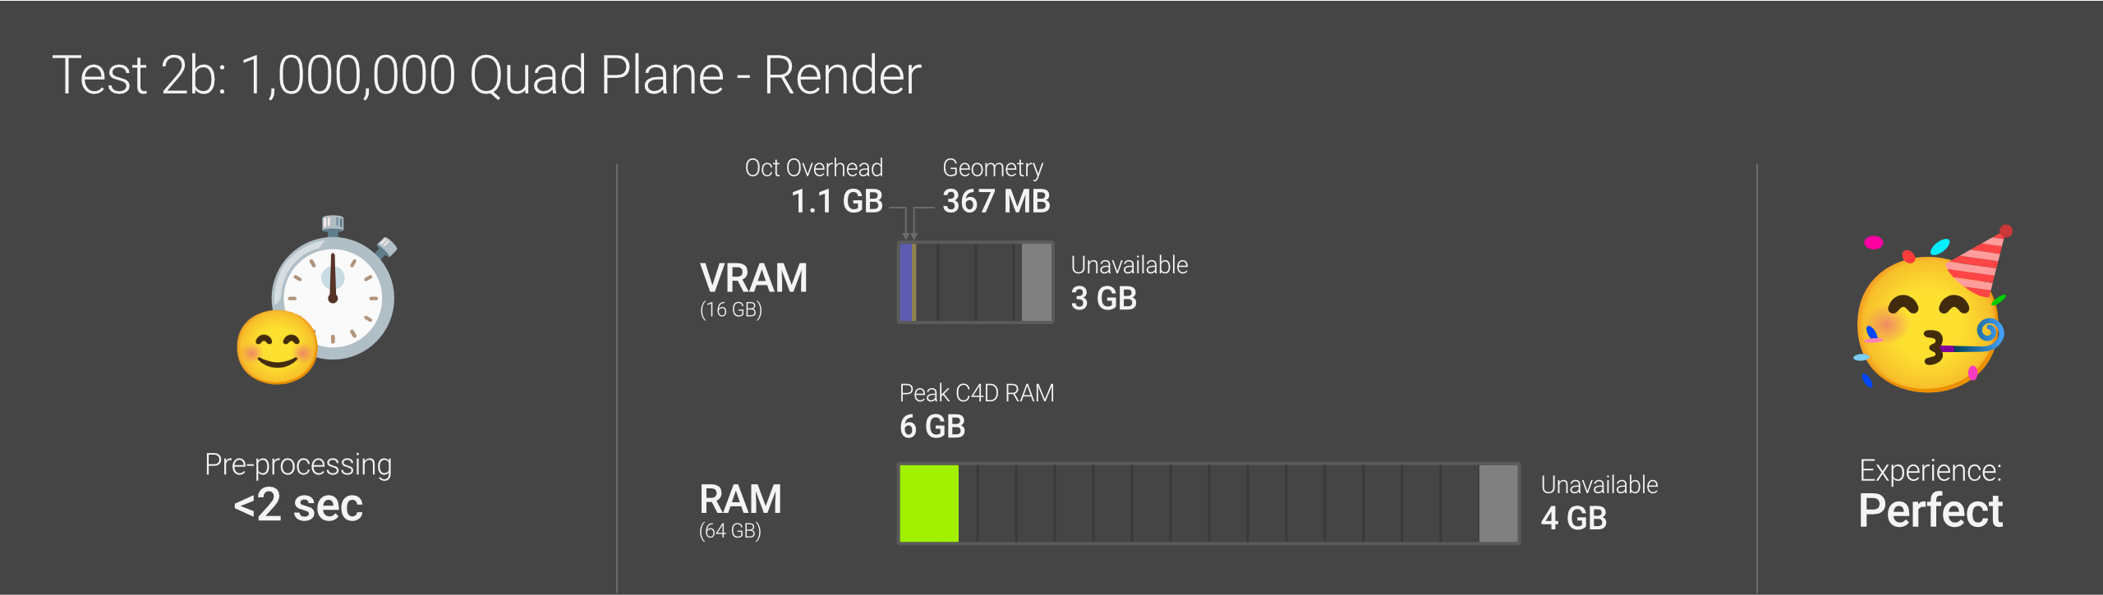The width and height of the screenshot is (2103, 595).
Task: Click the Peak C4D RAM 6 GB label
Action: click(977, 410)
